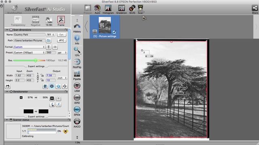Screen dimensions: 259x145
Task: Use the densitometer remove pipette
Action: (58, 104)
